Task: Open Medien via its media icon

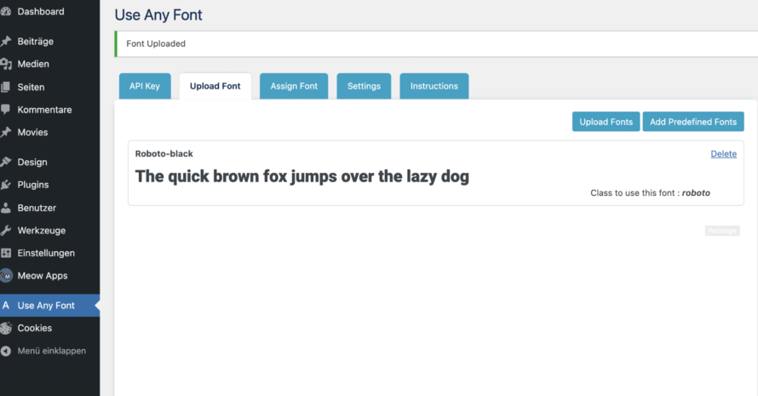Action: click(x=6, y=64)
